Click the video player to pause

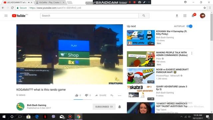click(x=70, y=54)
